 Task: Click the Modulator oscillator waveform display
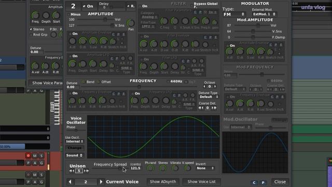pos(255,152)
